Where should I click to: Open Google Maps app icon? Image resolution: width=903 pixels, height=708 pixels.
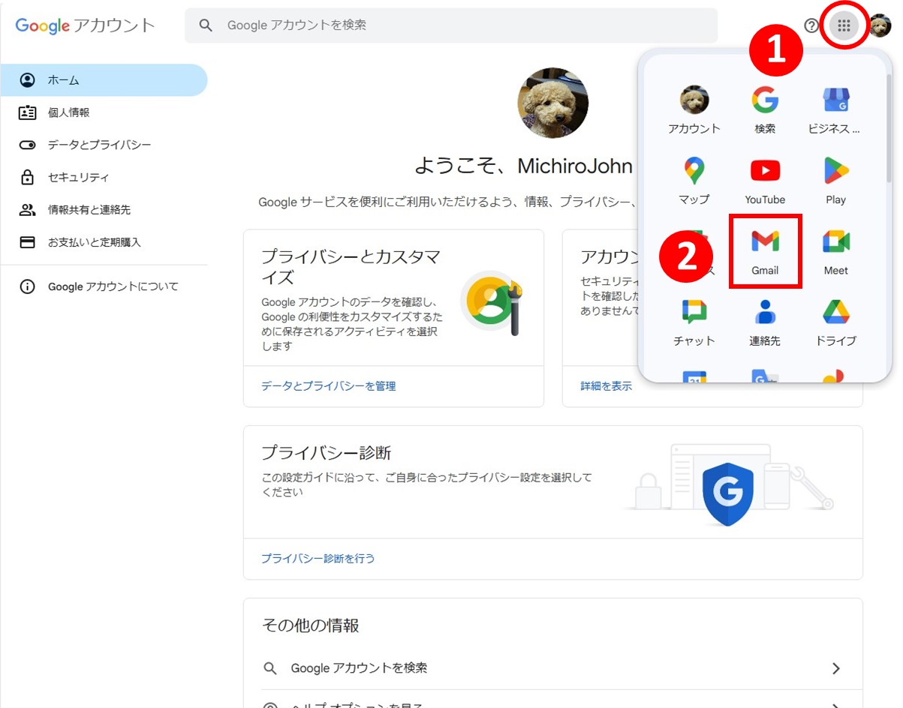click(694, 180)
